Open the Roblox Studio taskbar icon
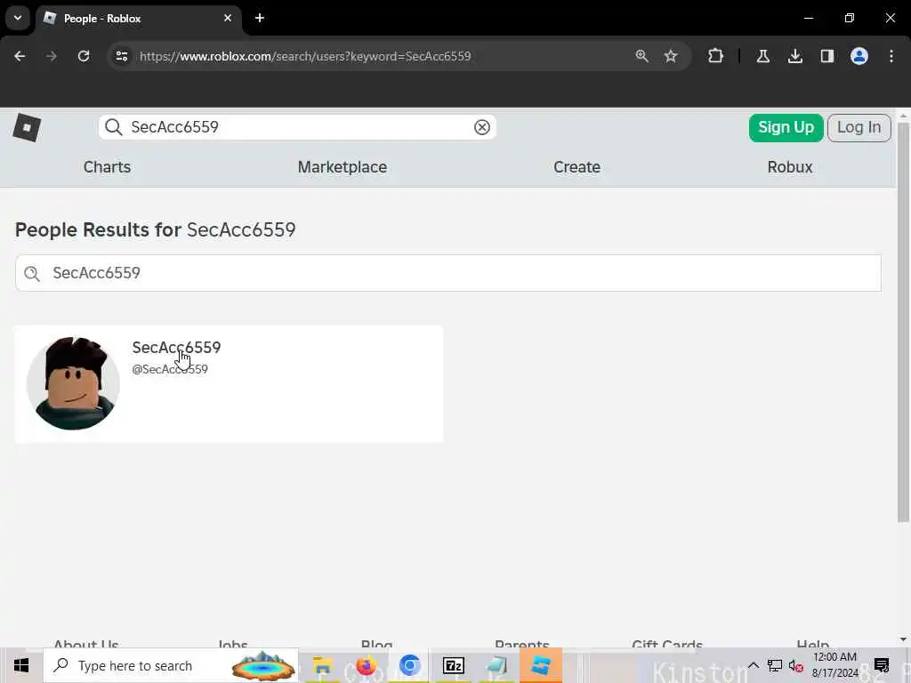The height and width of the screenshot is (683, 911). pyautogui.click(x=540, y=665)
